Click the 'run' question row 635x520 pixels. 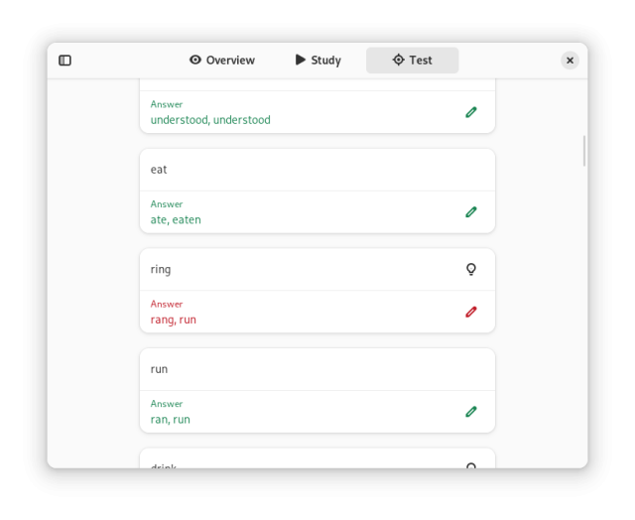tap(298, 369)
